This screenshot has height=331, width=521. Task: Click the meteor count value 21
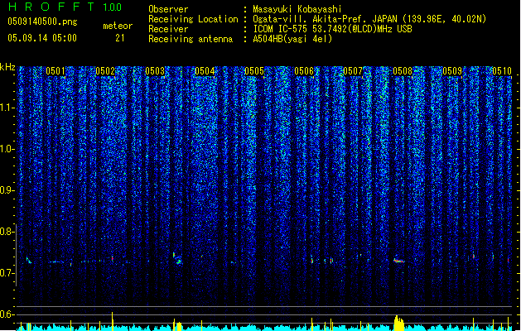120,38
